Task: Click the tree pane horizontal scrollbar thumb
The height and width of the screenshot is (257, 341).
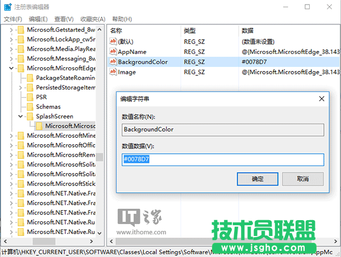Action: pos(44,241)
